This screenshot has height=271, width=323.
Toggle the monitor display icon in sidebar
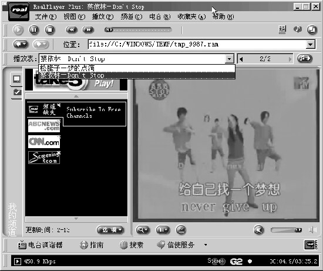16,79
